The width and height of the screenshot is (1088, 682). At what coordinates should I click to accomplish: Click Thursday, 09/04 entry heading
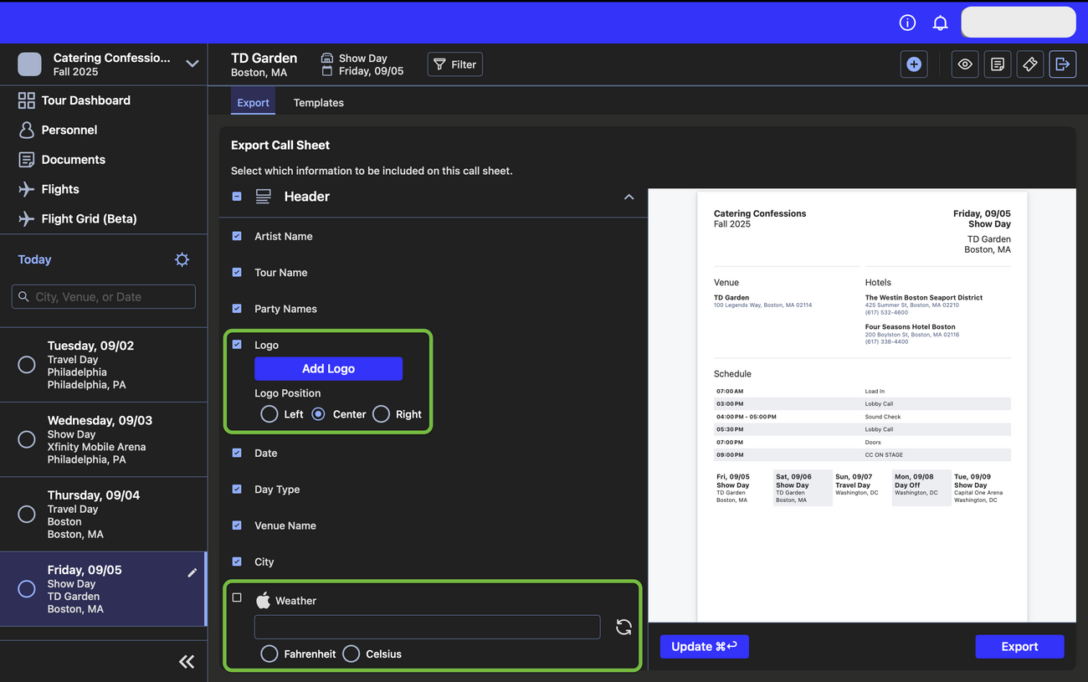pyautogui.click(x=93, y=495)
